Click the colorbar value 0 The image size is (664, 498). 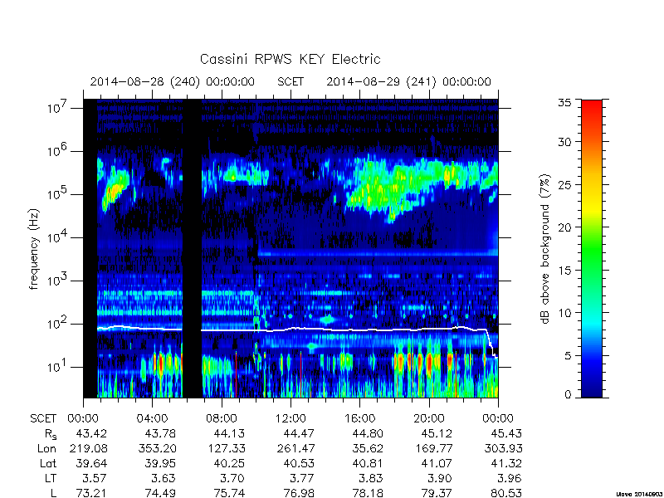point(568,395)
